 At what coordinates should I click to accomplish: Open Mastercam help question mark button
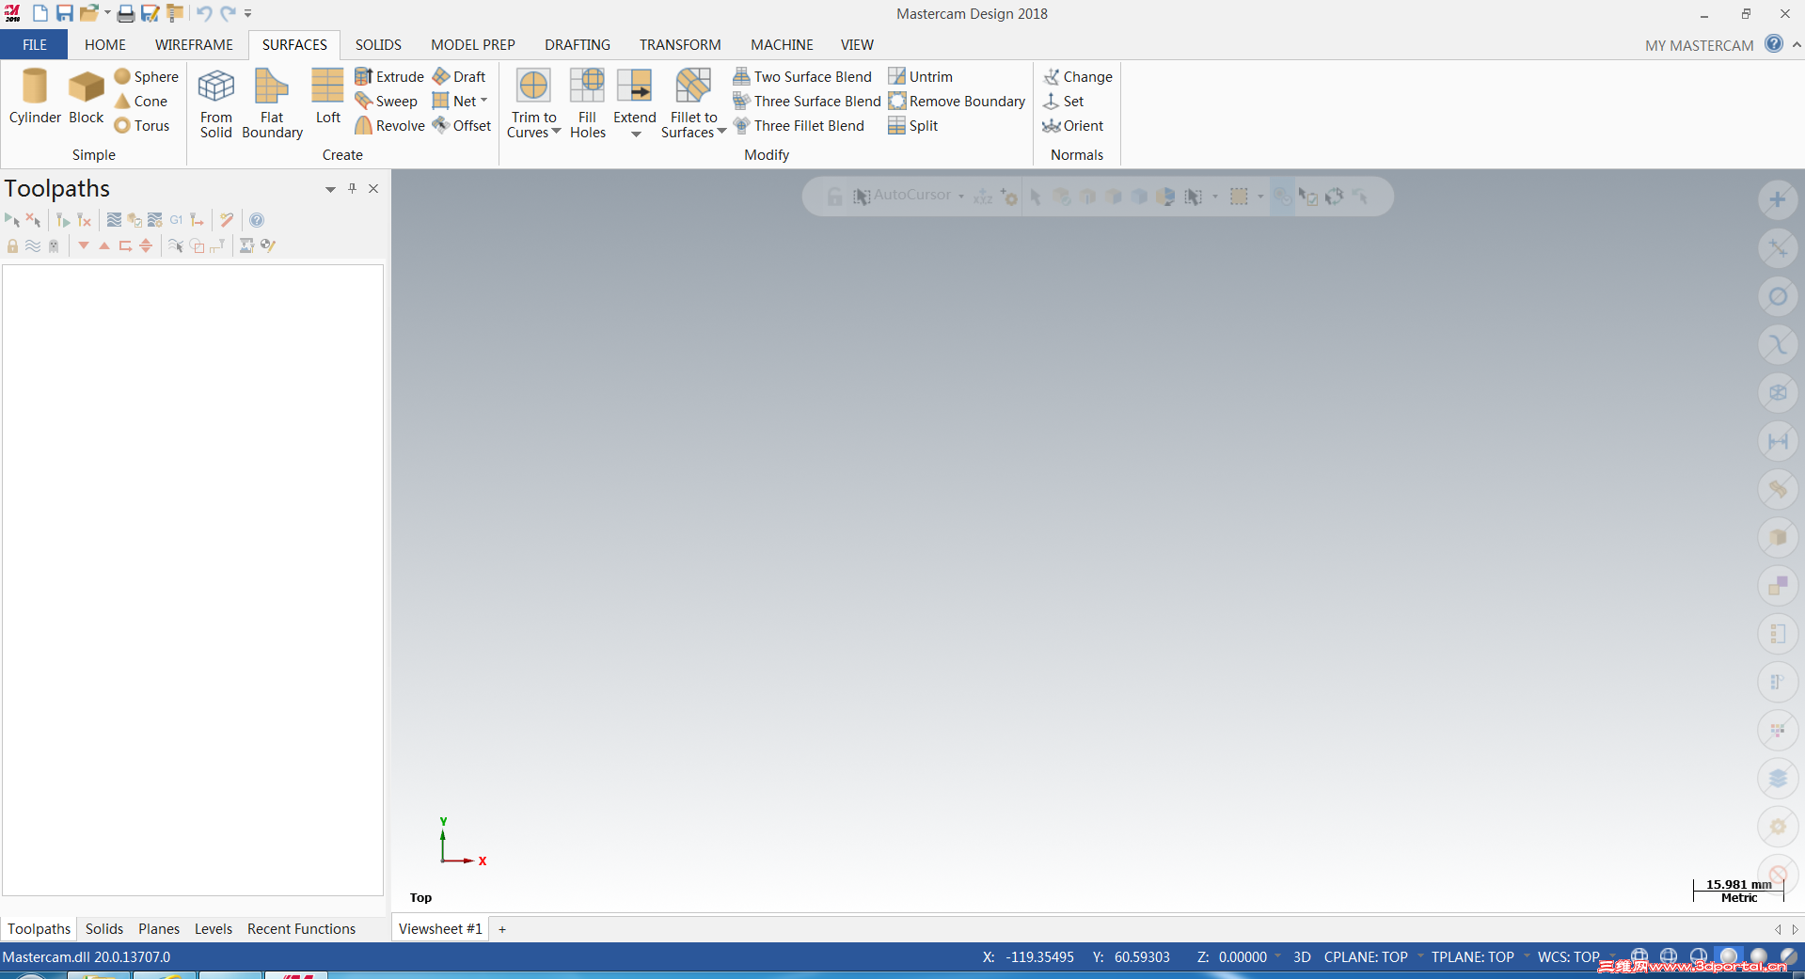pos(1774,43)
